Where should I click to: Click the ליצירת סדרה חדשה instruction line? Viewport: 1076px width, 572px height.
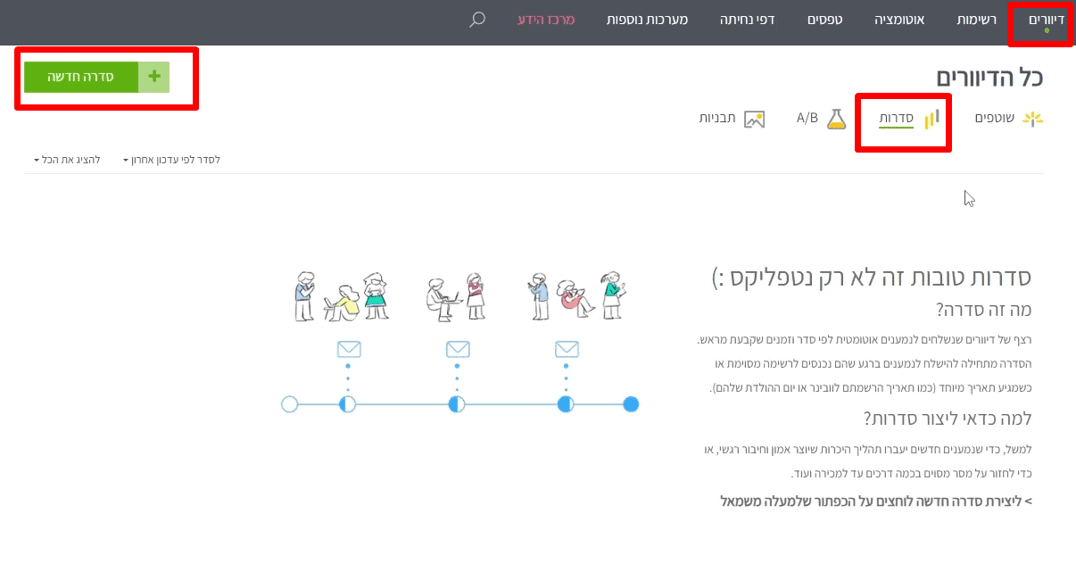tap(876, 501)
